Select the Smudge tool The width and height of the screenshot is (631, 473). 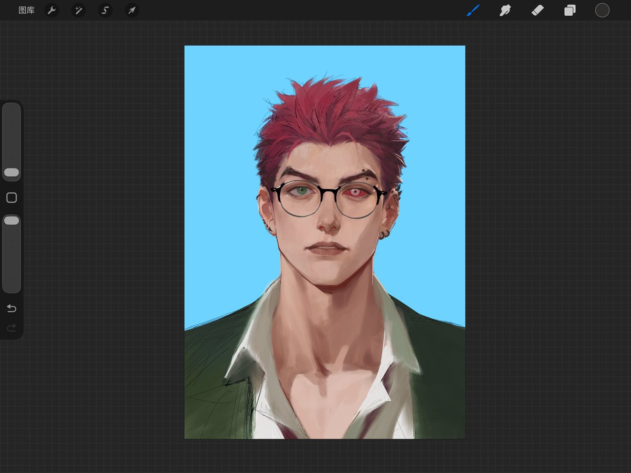coord(505,10)
